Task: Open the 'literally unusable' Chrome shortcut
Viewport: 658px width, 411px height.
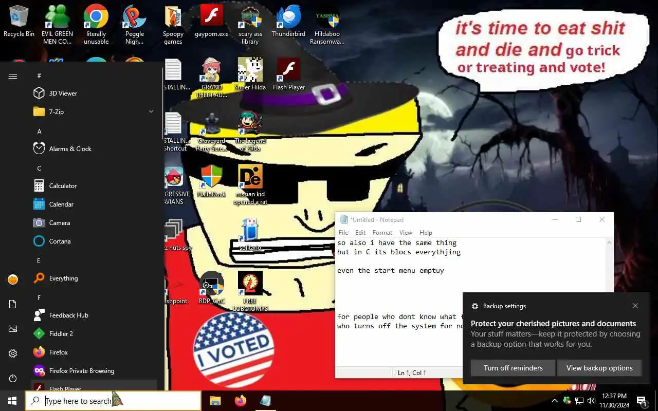Action: pos(96,25)
